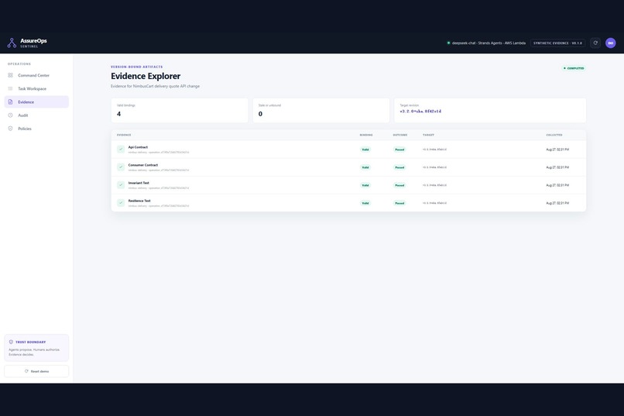This screenshot has height=416, width=624.
Task: Click the Policies shield icon
Action: pyautogui.click(x=10, y=129)
